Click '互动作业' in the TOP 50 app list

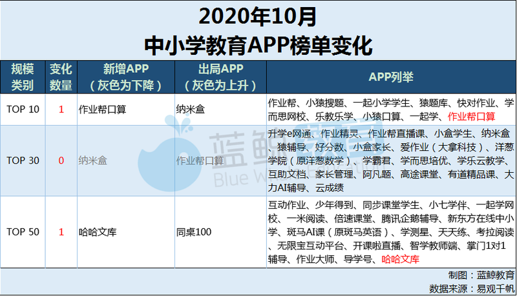[287, 205]
